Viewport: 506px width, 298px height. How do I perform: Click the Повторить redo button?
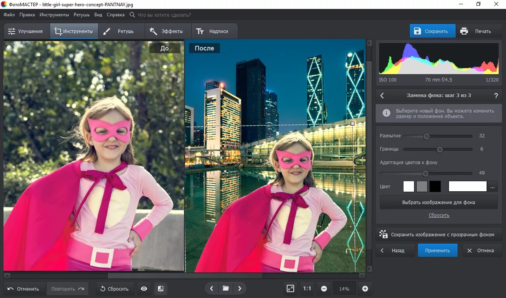(68, 289)
